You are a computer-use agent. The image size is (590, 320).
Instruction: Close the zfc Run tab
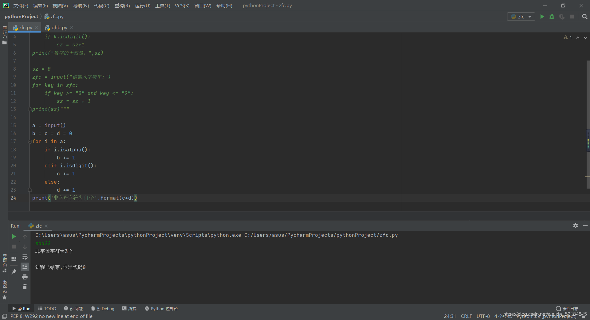(x=46, y=226)
